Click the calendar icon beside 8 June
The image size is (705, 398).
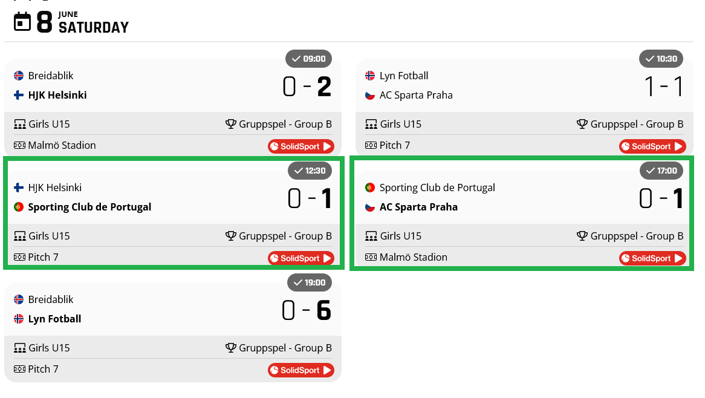[22, 22]
